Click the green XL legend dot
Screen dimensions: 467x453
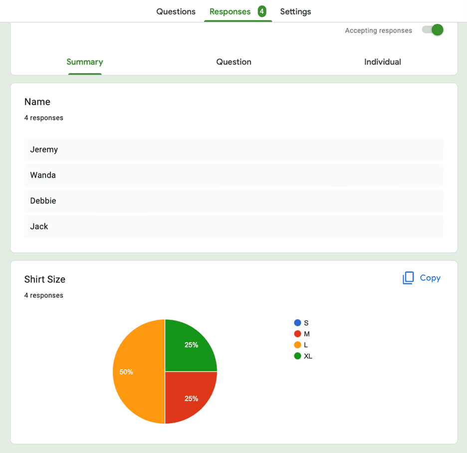(297, 356)
